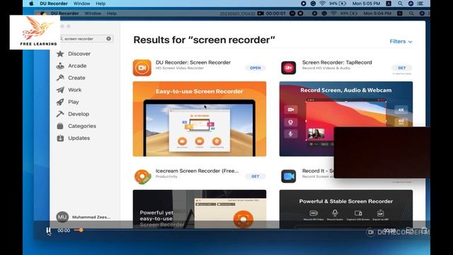Click the Easy-to-use Screen Recorder preview image
This screenshot has height=255, width=453.
(200, 119)
